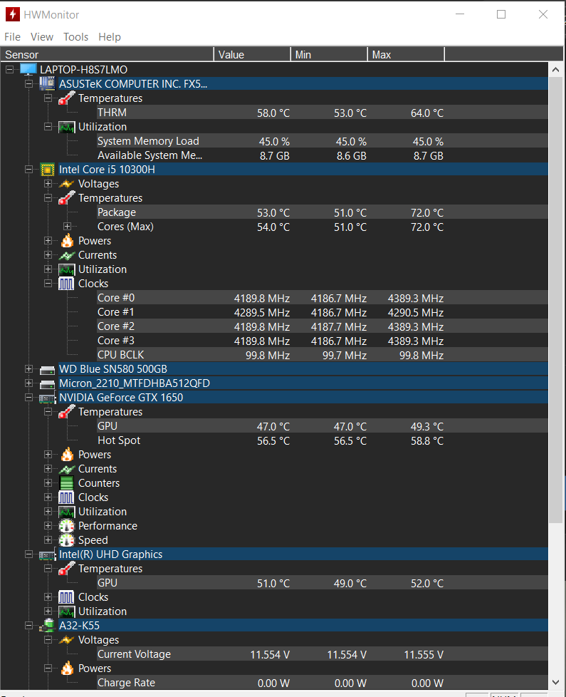Select the Core #0 clock row
Viewport: 566px width, 697px height.
click(x=323, y=297)
